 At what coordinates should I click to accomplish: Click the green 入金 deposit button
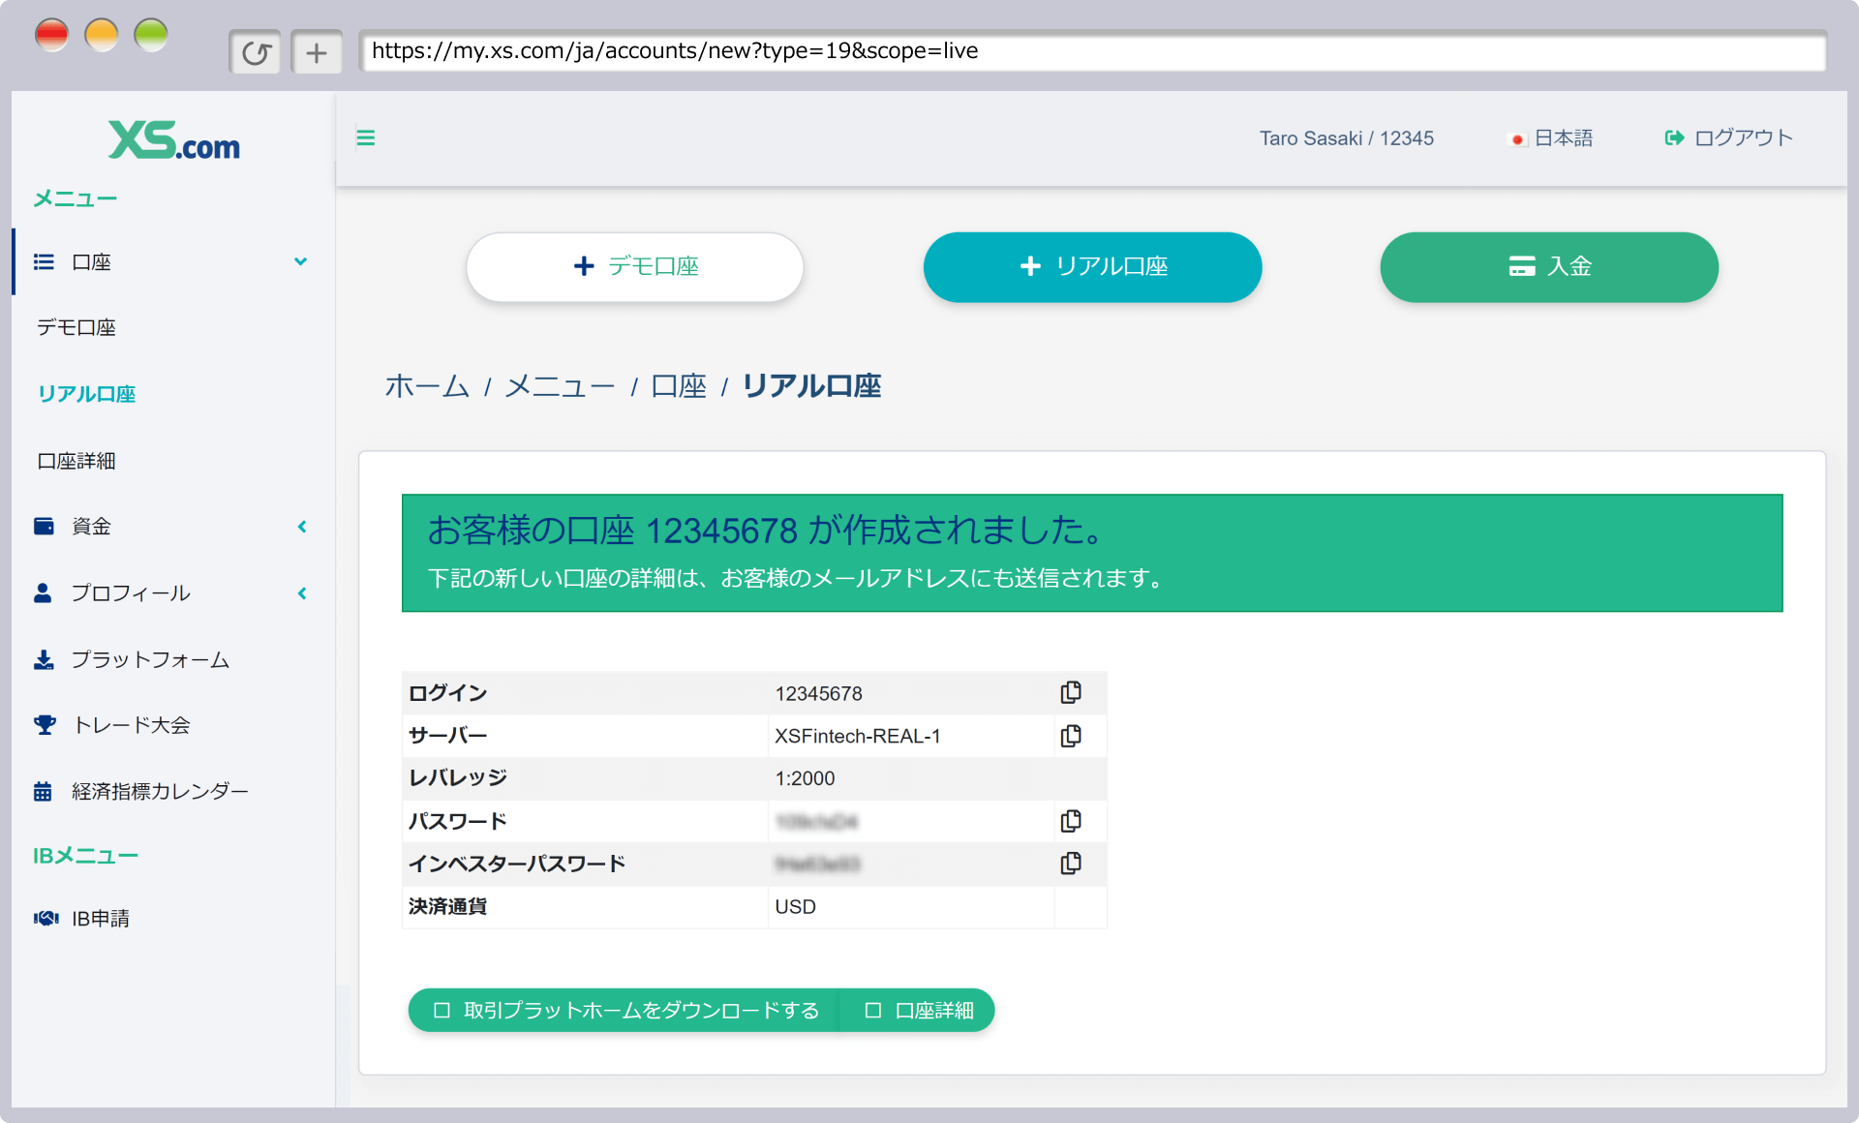point(1549,266)
